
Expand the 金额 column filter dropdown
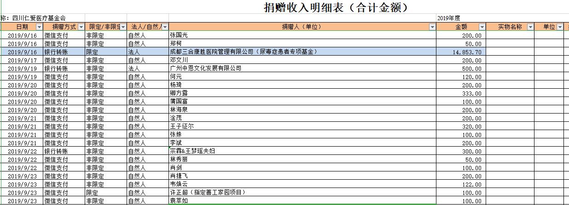click(482, 27)
